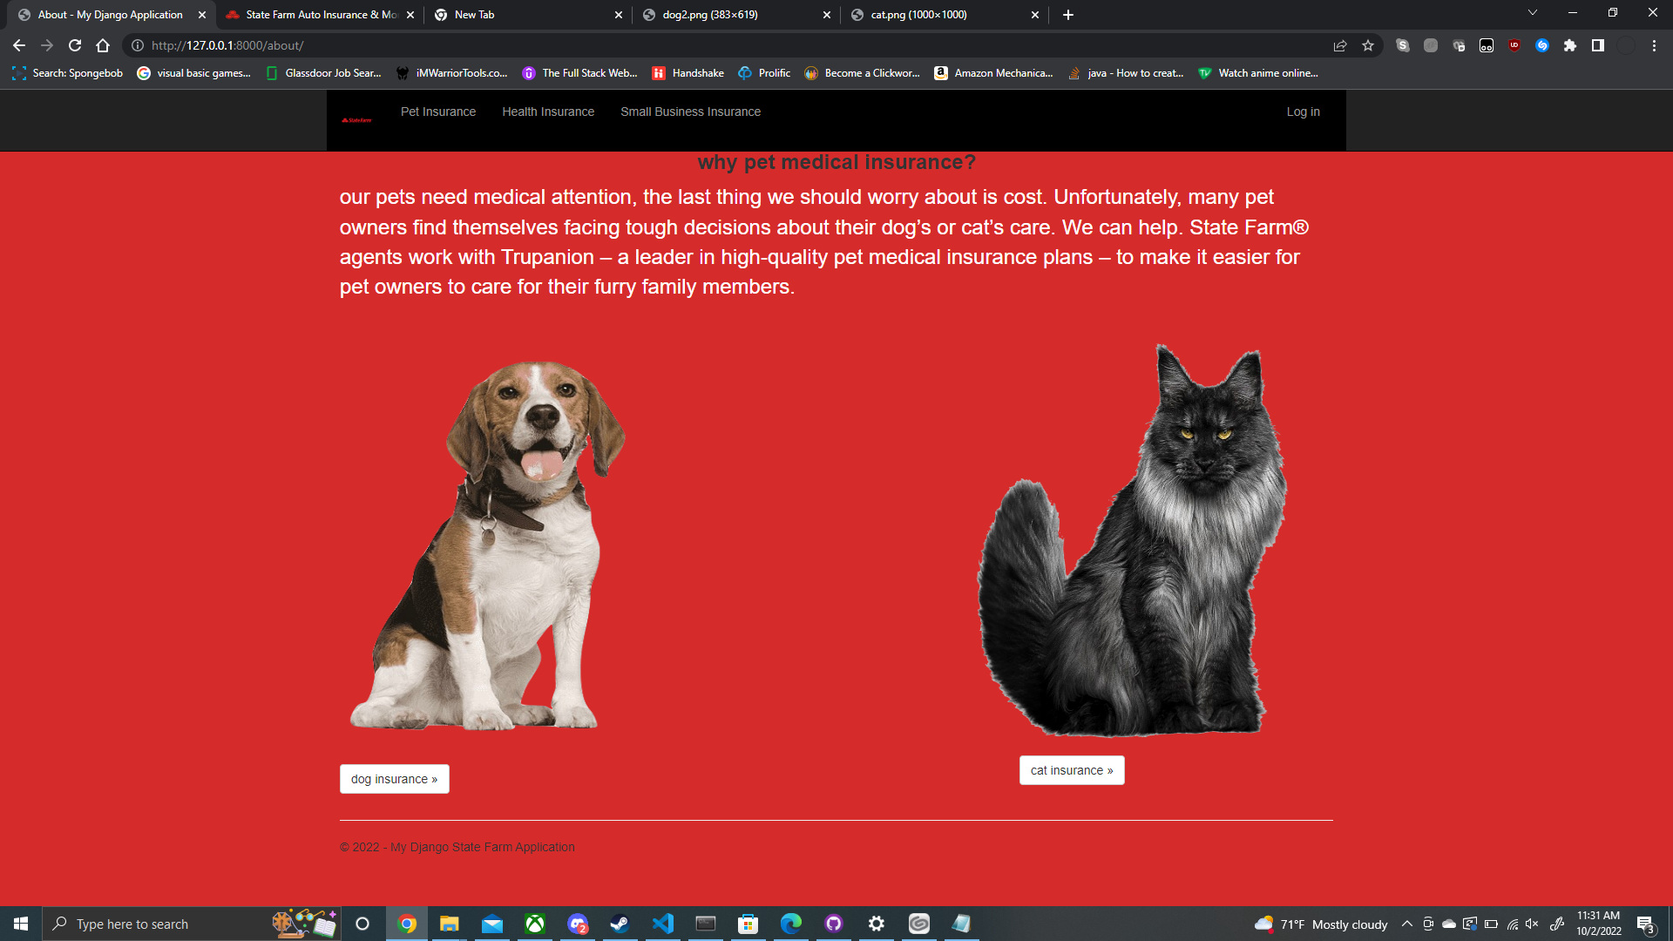Image resolution: width=1673 pixels, height=941 pixels.
Task: Open the Chrome extensions puzzle icon
Action: coord(1570,45)
